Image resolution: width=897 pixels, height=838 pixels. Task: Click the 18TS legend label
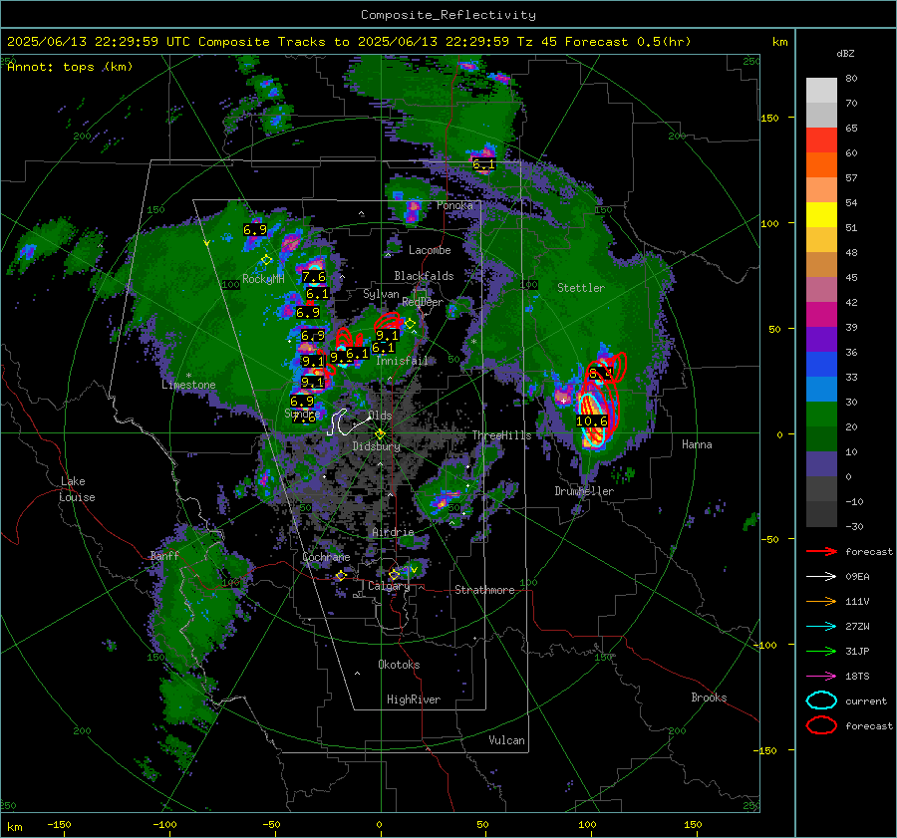(x=857, y=677)
